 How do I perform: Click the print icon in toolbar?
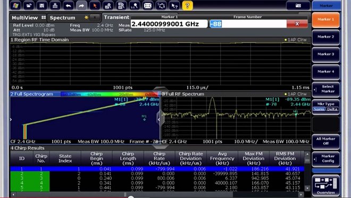point(55,5)
